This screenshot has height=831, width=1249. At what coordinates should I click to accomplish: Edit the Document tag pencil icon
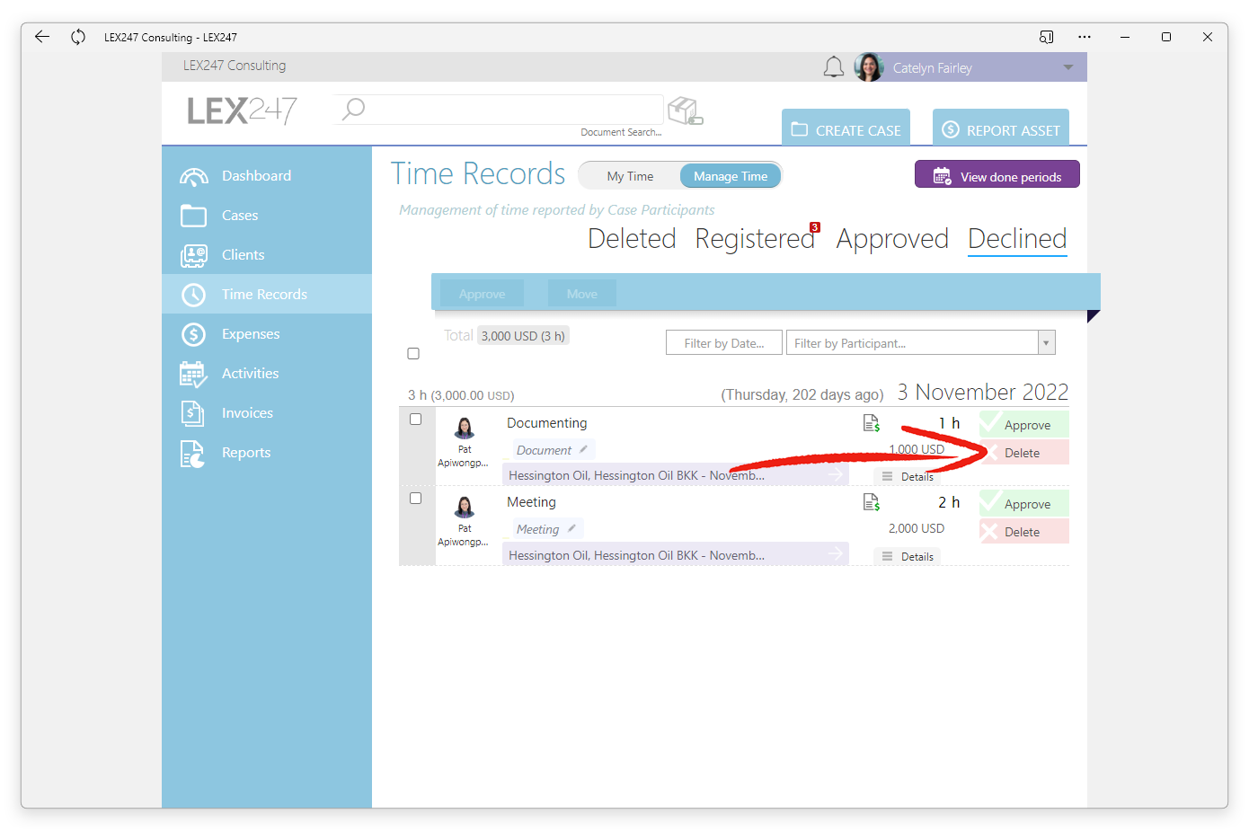[583, 449]
